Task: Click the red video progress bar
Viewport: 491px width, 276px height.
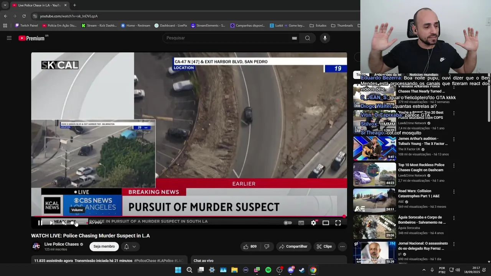Action: pos(189,216)
